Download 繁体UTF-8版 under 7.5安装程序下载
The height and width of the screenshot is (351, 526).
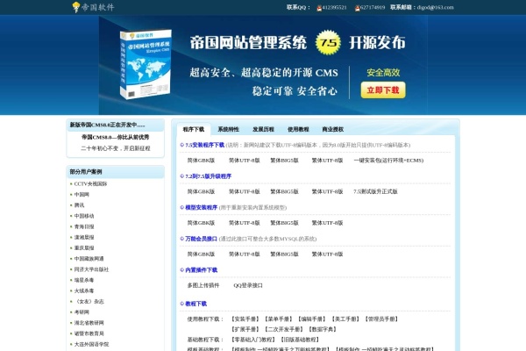coord(327,161)
